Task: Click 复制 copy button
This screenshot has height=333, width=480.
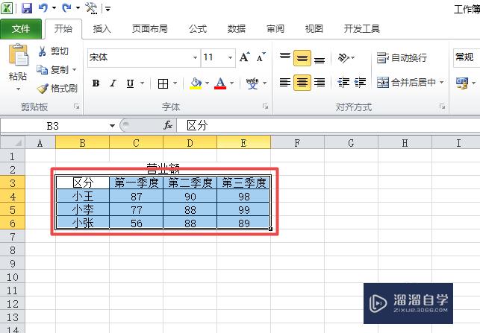Action: point(53,70)
